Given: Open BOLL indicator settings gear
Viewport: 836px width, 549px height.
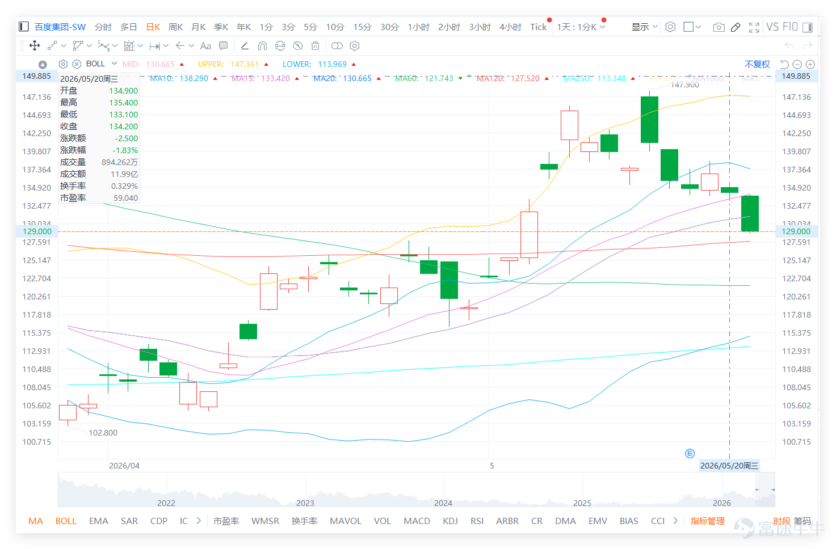Looking at the screenshot, I should (63, 64).
